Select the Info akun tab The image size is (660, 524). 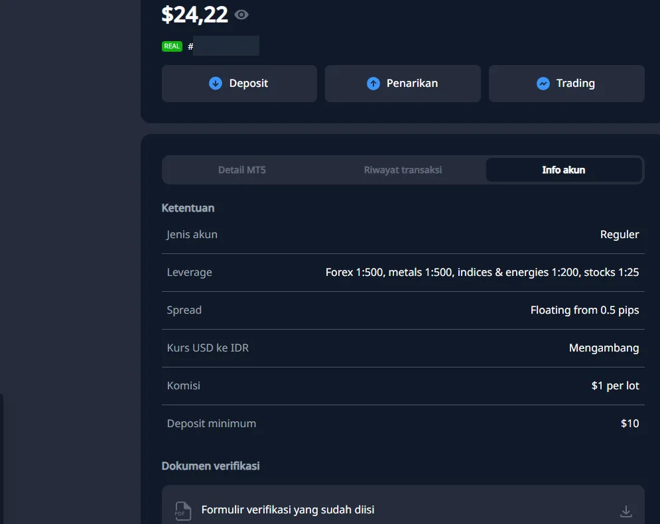tap(564, 170)
